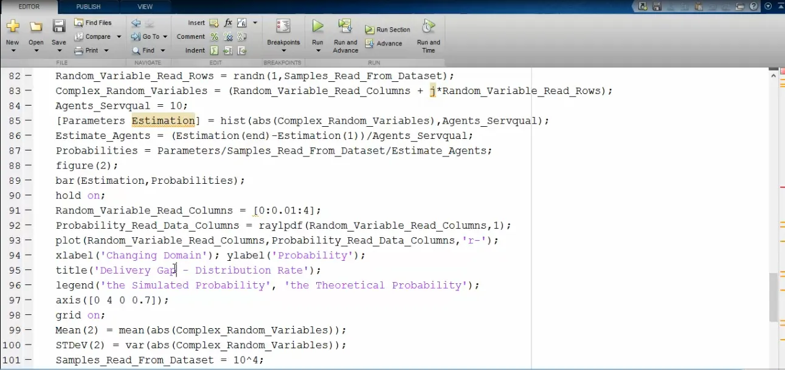Click the Back navigation arrow icon

pyautogui.click(x=136, y=23)
